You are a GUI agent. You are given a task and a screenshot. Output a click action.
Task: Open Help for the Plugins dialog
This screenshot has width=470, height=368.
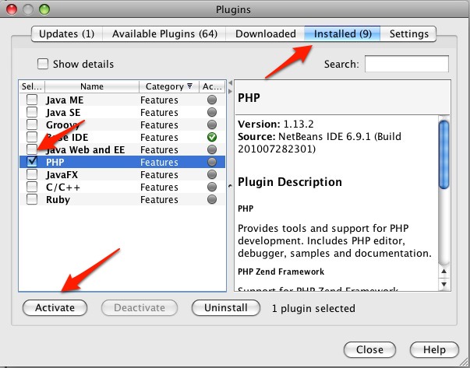click(x=434, y=349)
